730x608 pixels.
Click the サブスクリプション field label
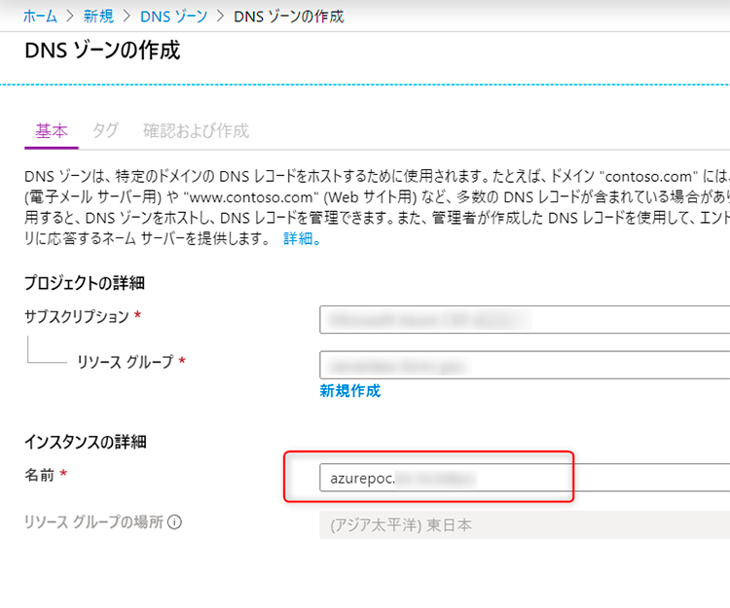[76, 317]
